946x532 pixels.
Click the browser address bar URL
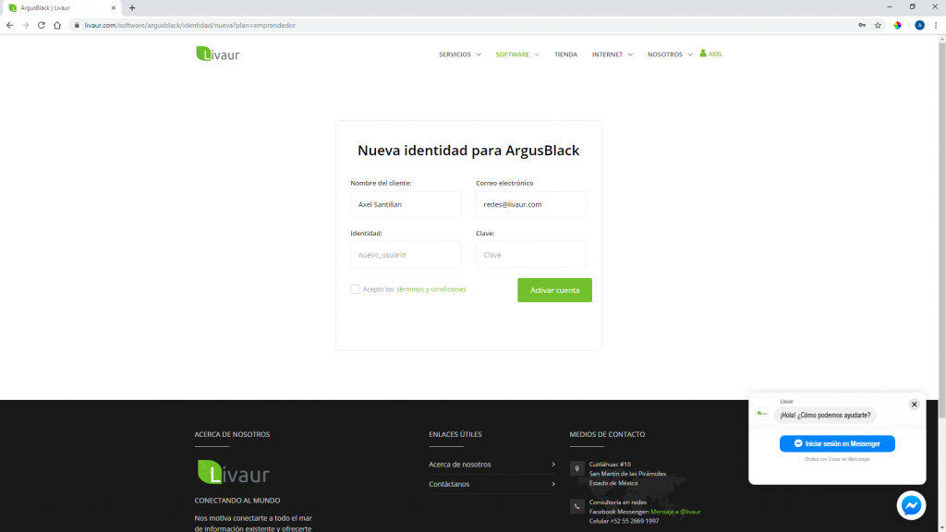tap(190, 25)
